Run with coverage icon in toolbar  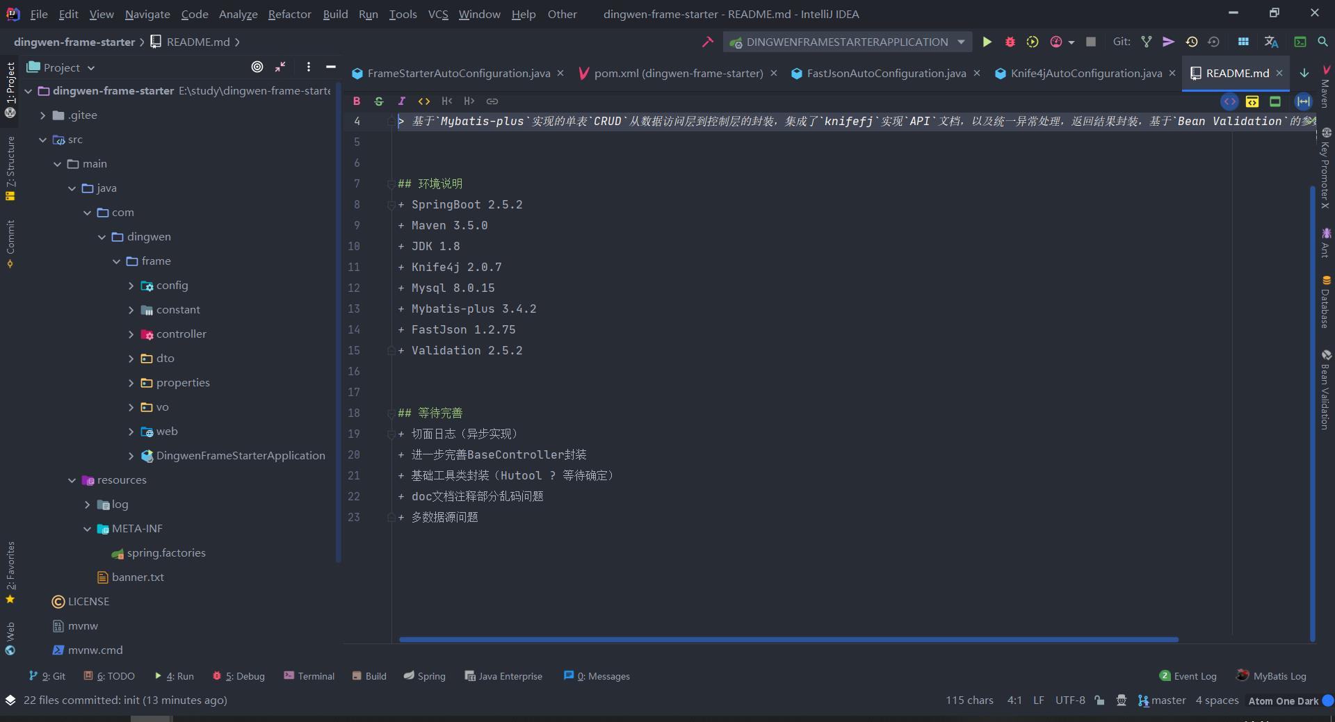[1033, 42]
